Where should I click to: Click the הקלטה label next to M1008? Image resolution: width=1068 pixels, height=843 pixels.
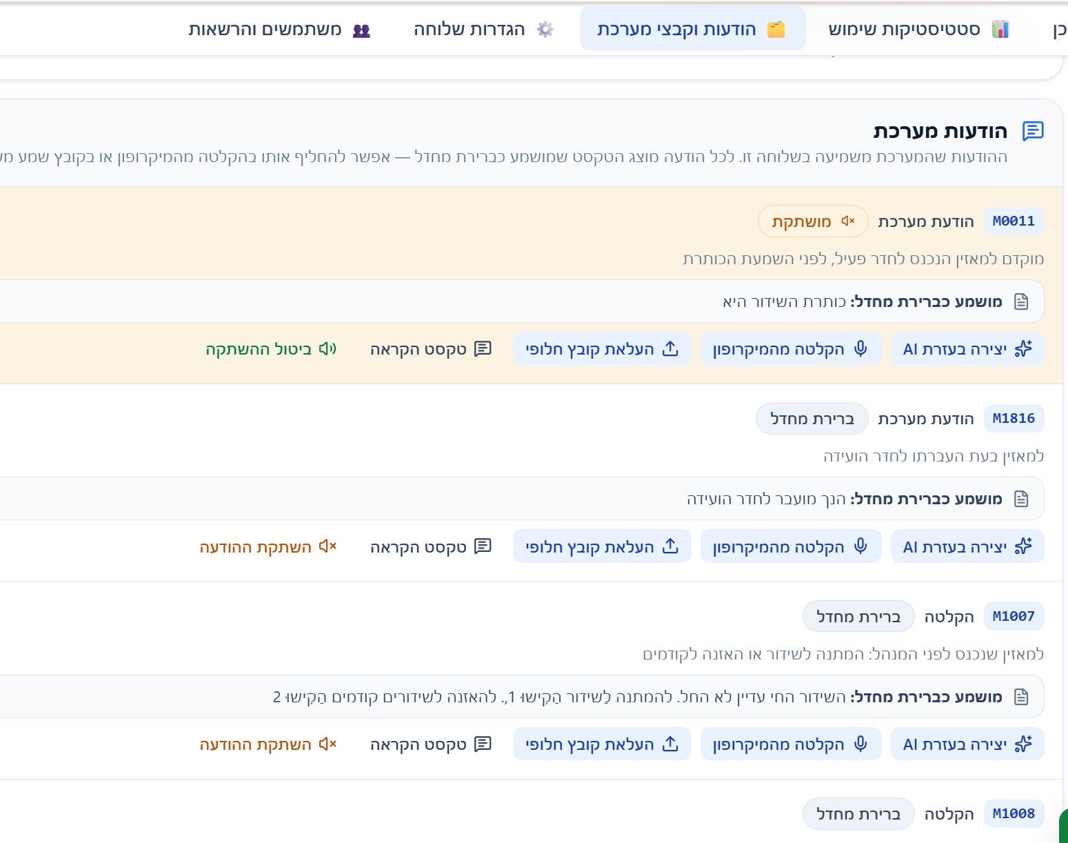(949, 814)
